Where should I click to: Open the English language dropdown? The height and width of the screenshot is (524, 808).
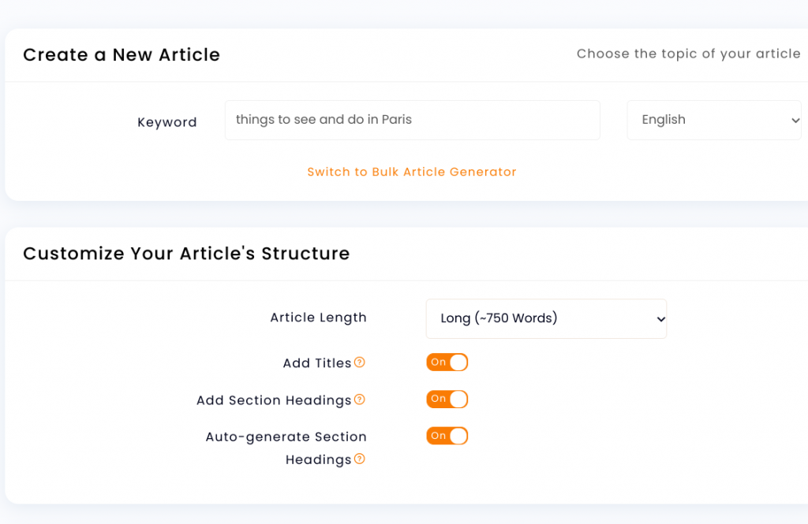pos(713,120)
